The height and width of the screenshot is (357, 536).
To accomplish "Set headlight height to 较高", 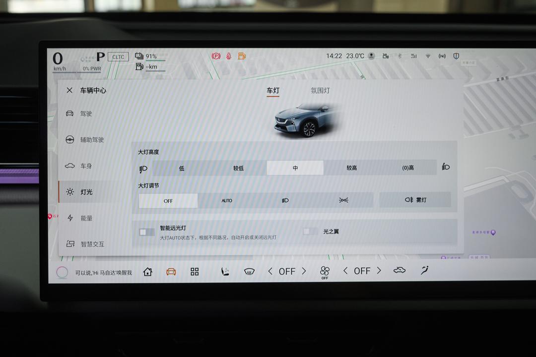I will click(352, 168).
